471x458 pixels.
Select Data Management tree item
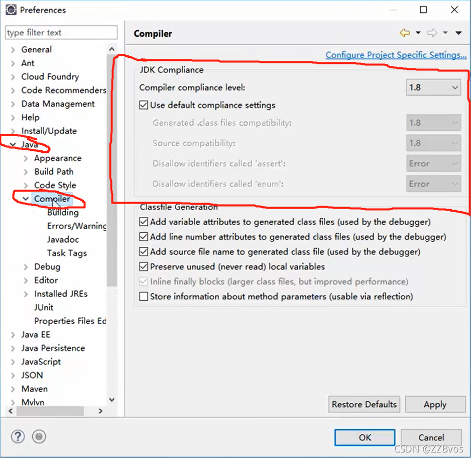tap(58, 104)
